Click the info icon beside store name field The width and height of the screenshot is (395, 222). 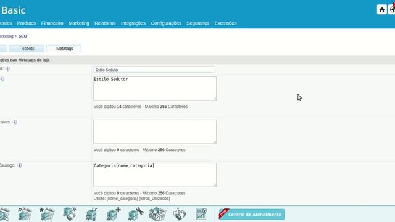8,68
